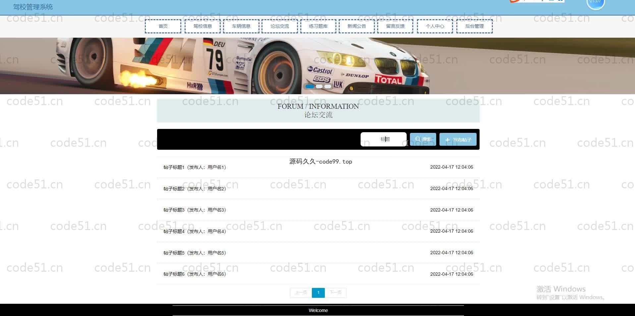Screen dimensions: 635x316
Task: Click the race car banner image
Action: point(317,66)
